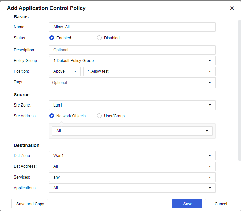Close the Add Application Control Policy dialog
This screenshot has width=241, height=211.
pos(232,8)
